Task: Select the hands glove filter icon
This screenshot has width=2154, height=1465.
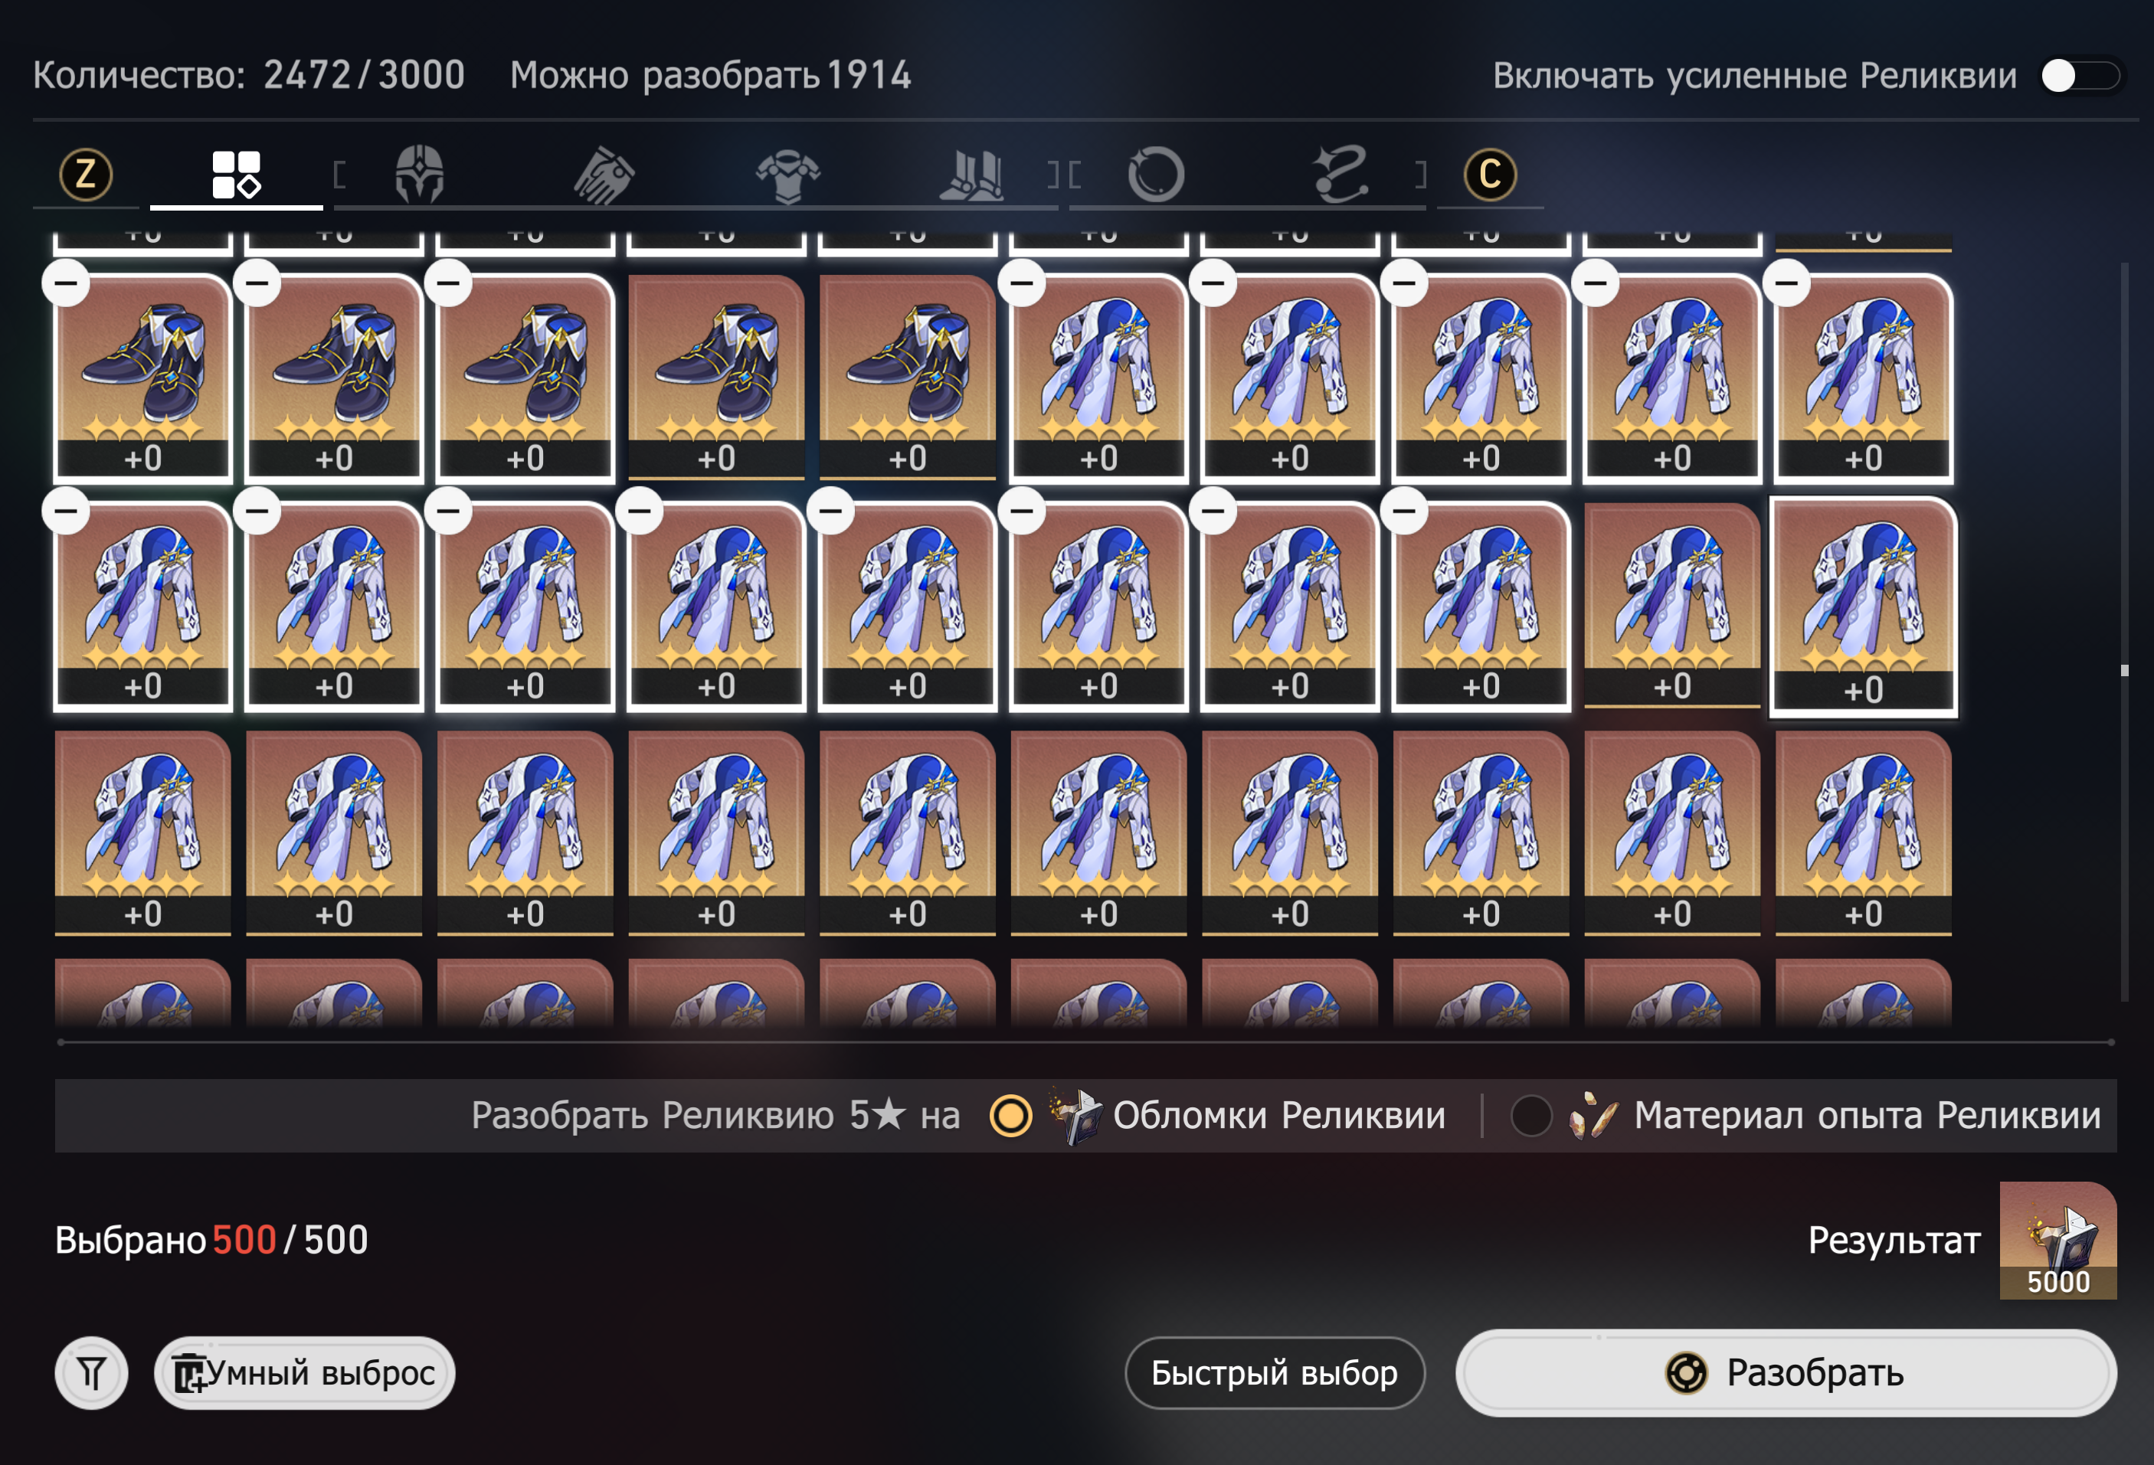Action: [604, 173]
